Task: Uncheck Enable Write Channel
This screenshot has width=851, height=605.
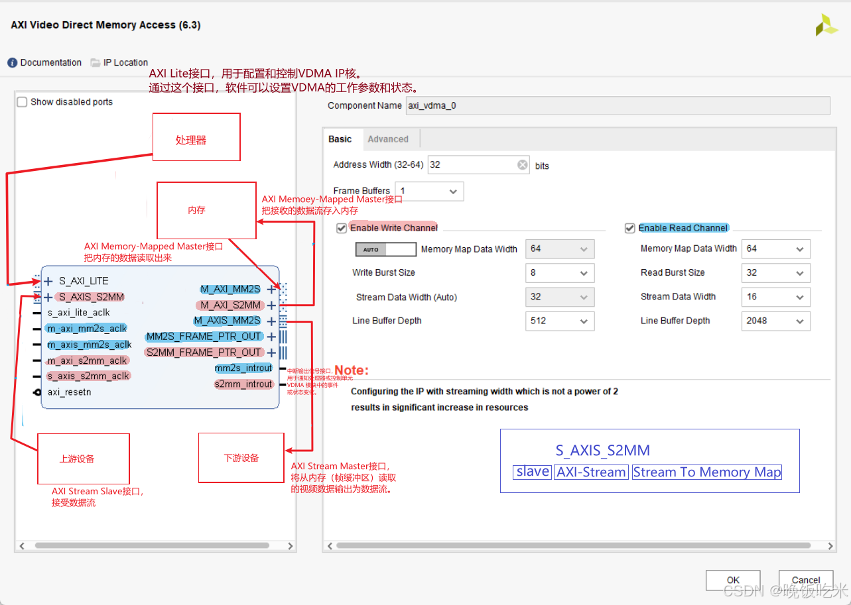Action: (341, 227)
